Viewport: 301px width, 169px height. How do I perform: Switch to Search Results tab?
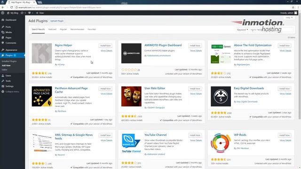click(x=38, y=29)
